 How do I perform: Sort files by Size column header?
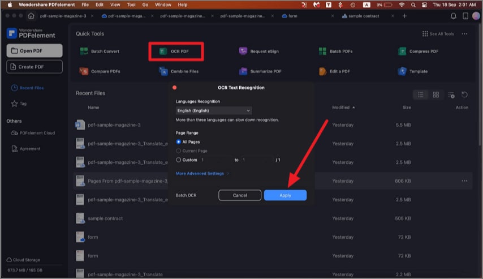pyautogui.click(x=407, y=108)
